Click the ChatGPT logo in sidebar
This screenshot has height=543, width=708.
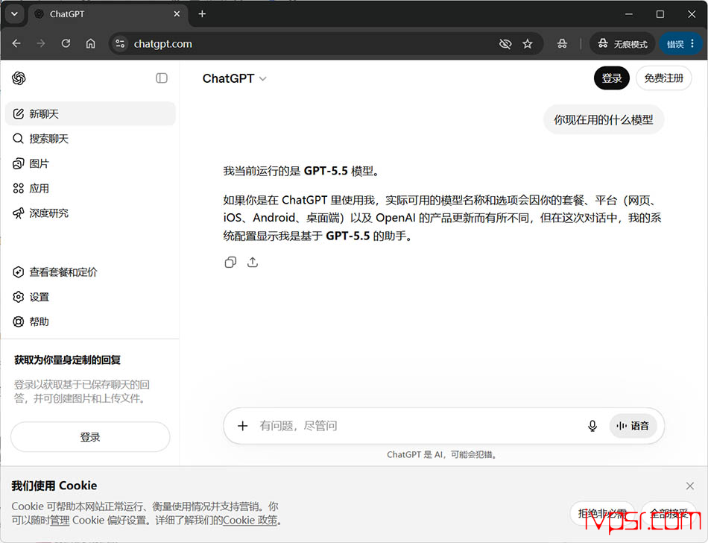coord(19,78)
